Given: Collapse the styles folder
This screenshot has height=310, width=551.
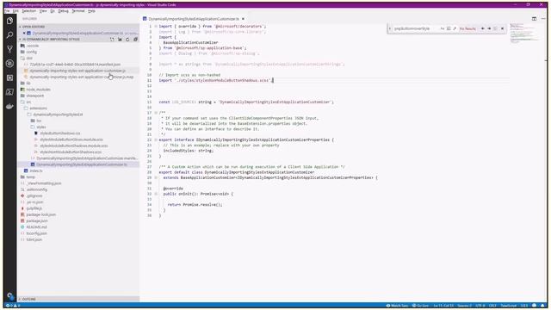Looking at the screenshot, I should pos(79,127).
